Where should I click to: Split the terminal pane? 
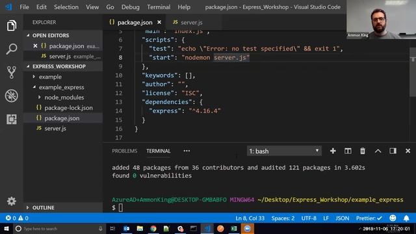(x=348, y=151)
